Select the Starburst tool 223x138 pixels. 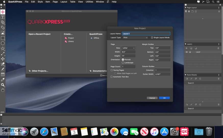(3, 49)
